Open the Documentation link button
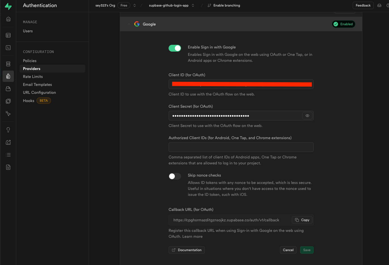389x265 pixels. point(187,250)
